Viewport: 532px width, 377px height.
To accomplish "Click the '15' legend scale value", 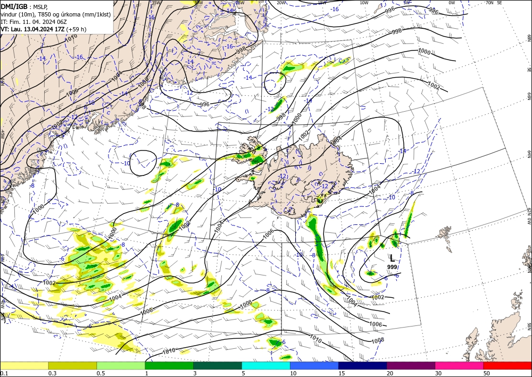I will 342,373.
